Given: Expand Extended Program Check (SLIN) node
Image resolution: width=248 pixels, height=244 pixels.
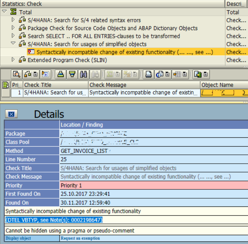Looking at the screenshot, I should (13, 59).
